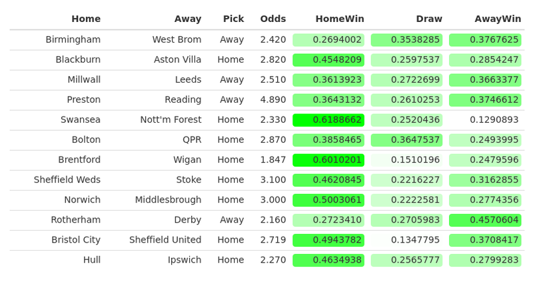The height and width of the screenshot is (292, 533).
Task: Select the HomeWin column header
Action: tap(340, 19)
